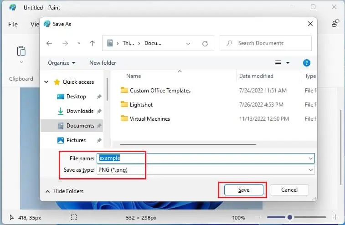
Task: Open the Save as type dropdown
Action: tap(206, 170)
